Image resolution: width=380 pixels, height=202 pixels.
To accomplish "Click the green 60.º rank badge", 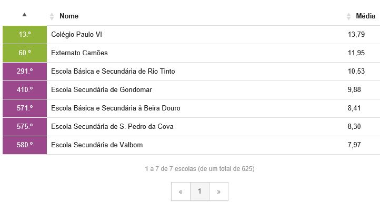I will [25, 53].
